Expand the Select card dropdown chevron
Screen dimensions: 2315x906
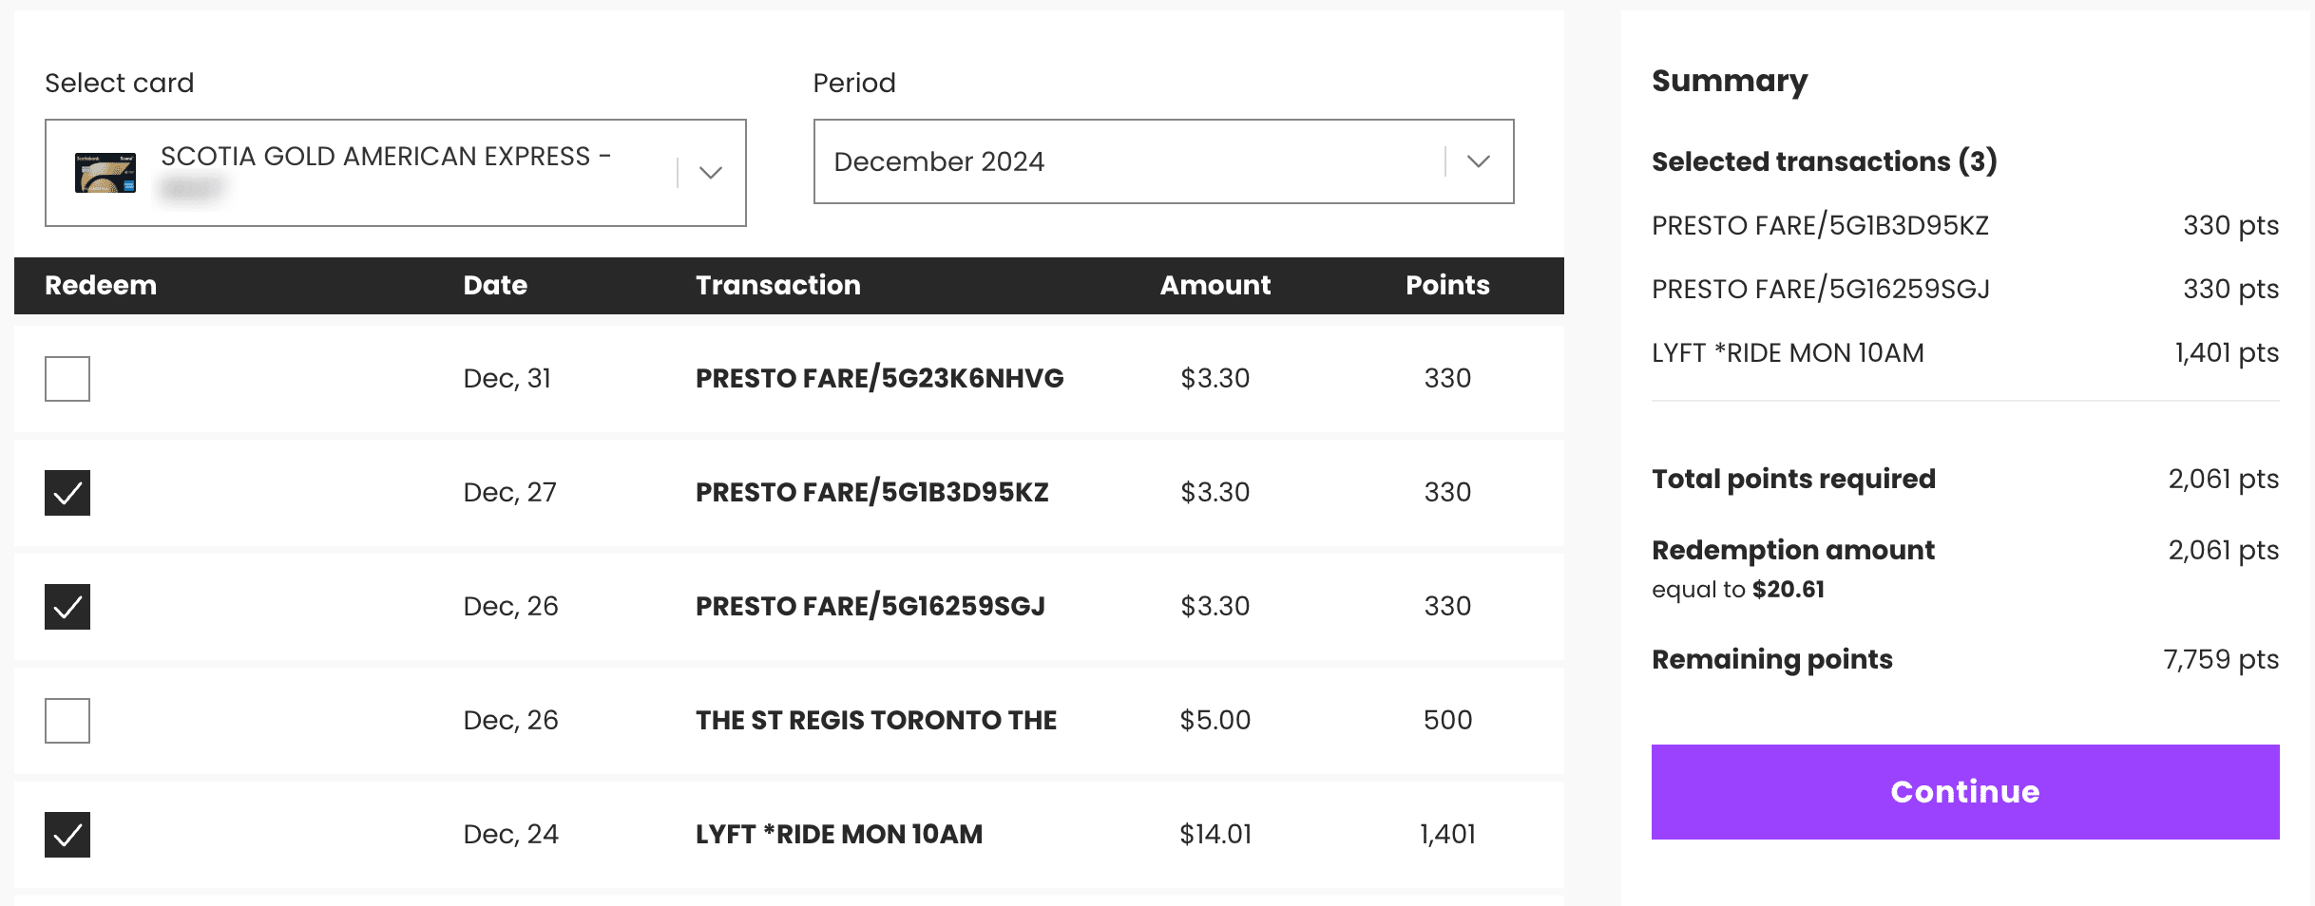pos(710,173)
